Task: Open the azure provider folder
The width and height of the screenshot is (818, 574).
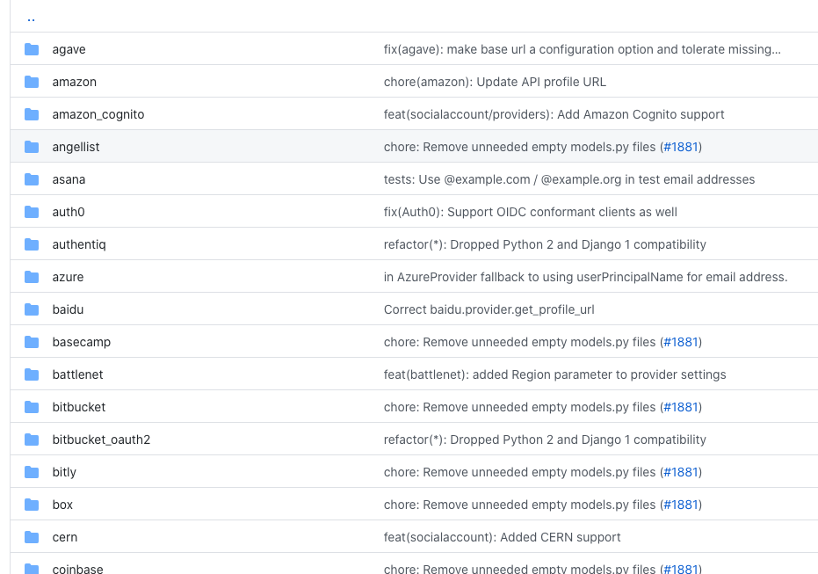Action: [68, 277]
